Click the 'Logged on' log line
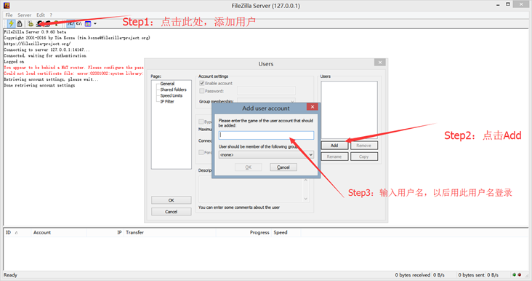 point(14,61)
